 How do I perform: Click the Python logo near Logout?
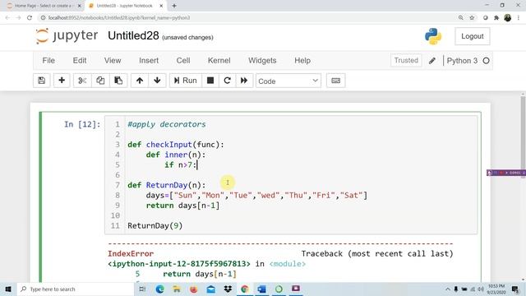pyautogui.click(x=433, y=36)
